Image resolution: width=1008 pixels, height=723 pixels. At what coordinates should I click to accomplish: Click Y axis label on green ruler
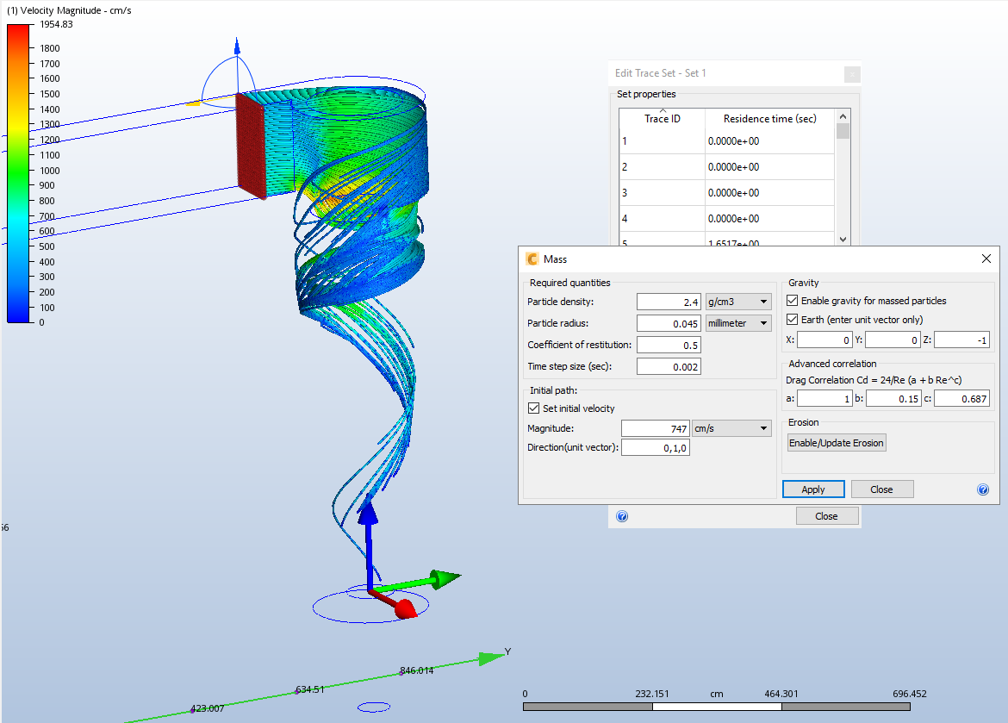(507, 651)
